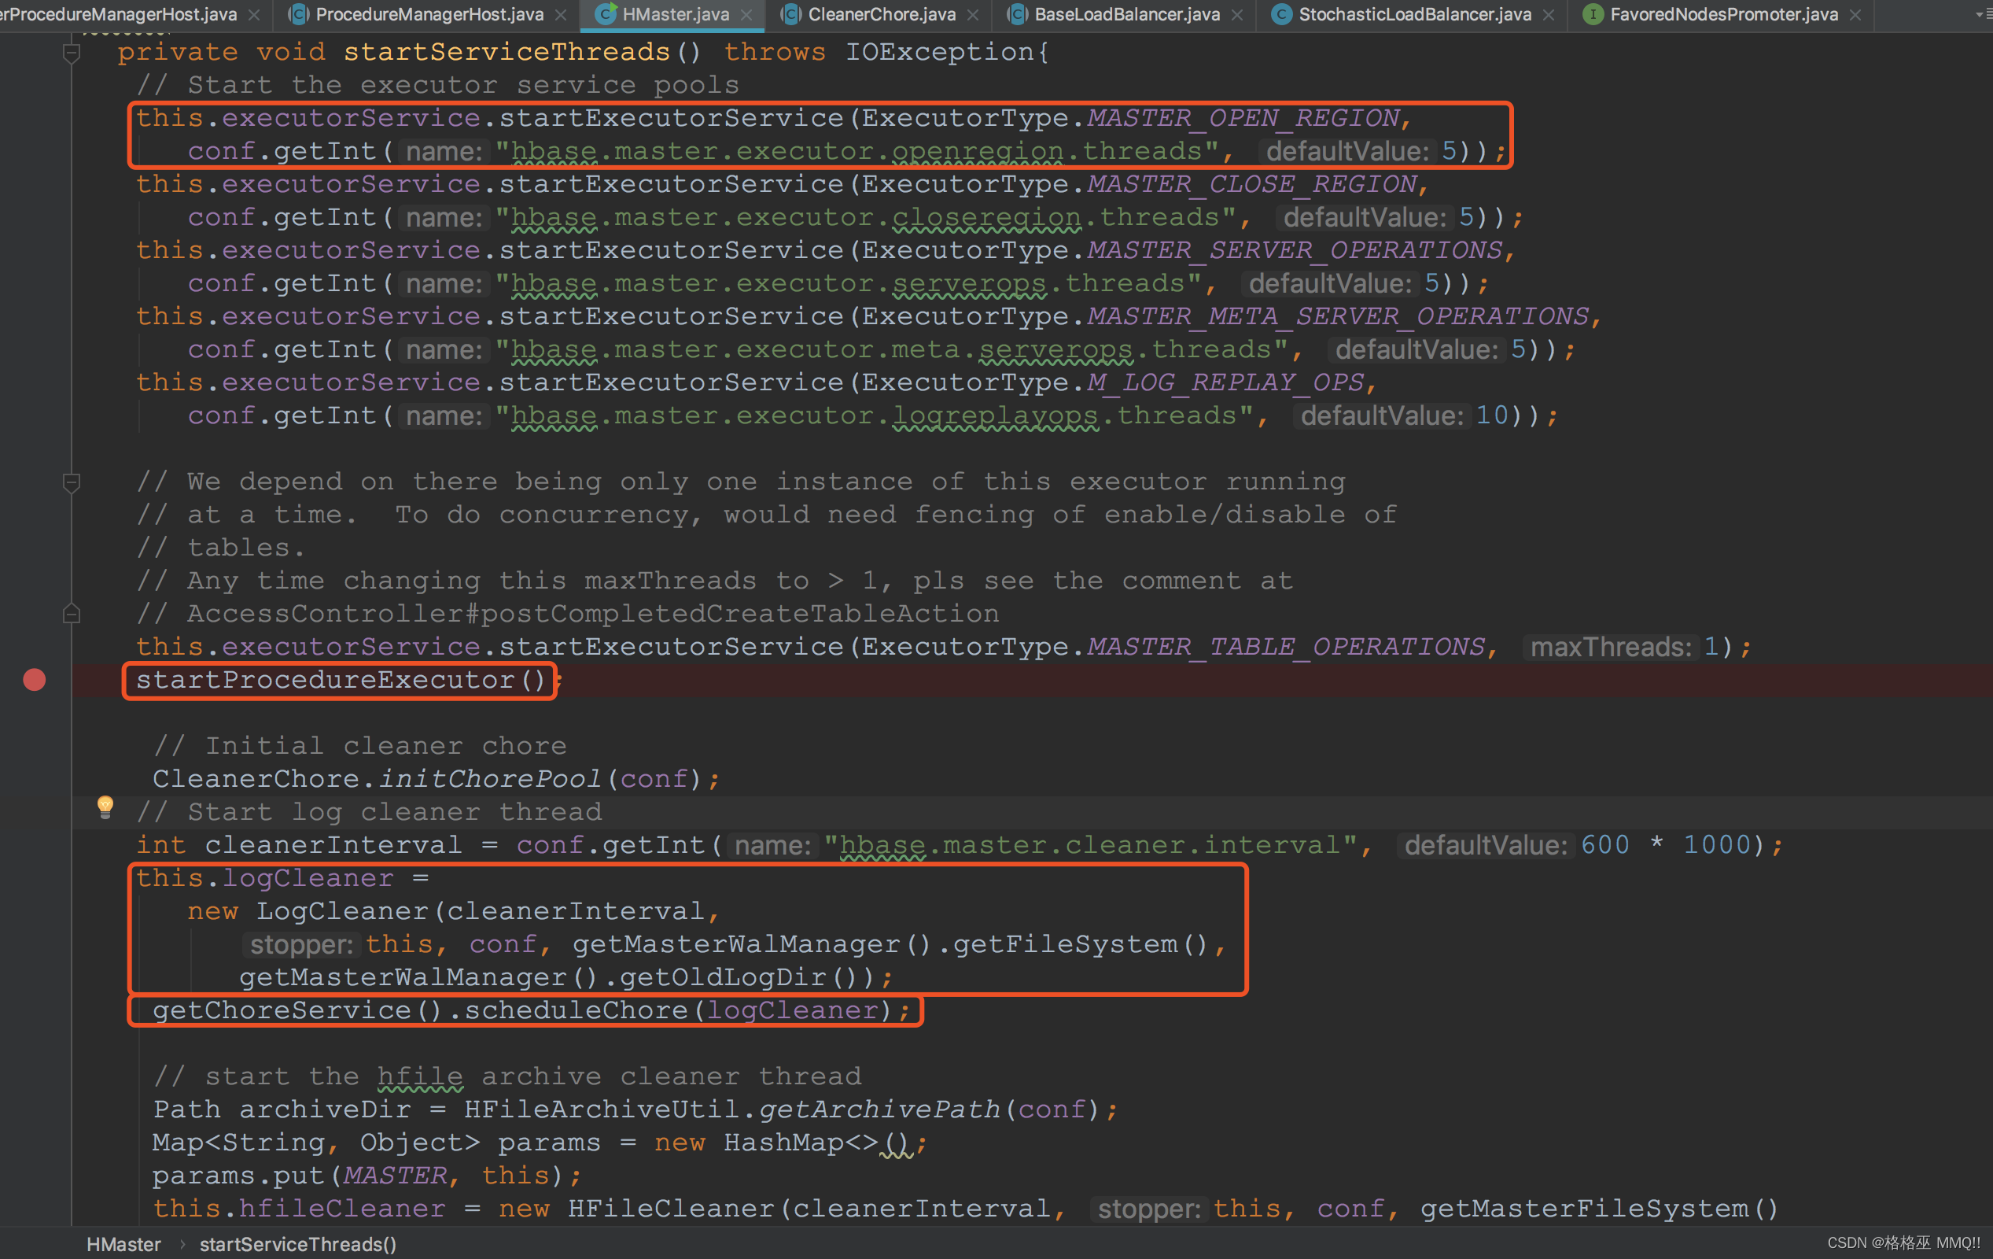
Task: Close the HMaster.java tab
Action: click(x=746, y=15)
